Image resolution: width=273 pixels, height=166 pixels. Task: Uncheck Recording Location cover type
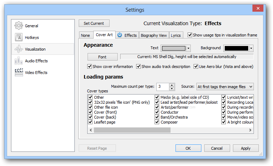point(224,102)
